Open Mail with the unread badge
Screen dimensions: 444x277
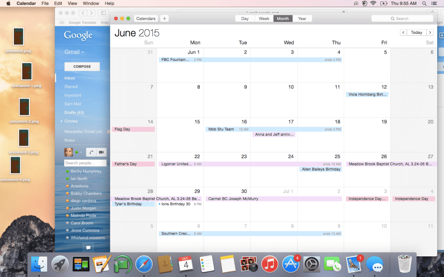point(354,264)
